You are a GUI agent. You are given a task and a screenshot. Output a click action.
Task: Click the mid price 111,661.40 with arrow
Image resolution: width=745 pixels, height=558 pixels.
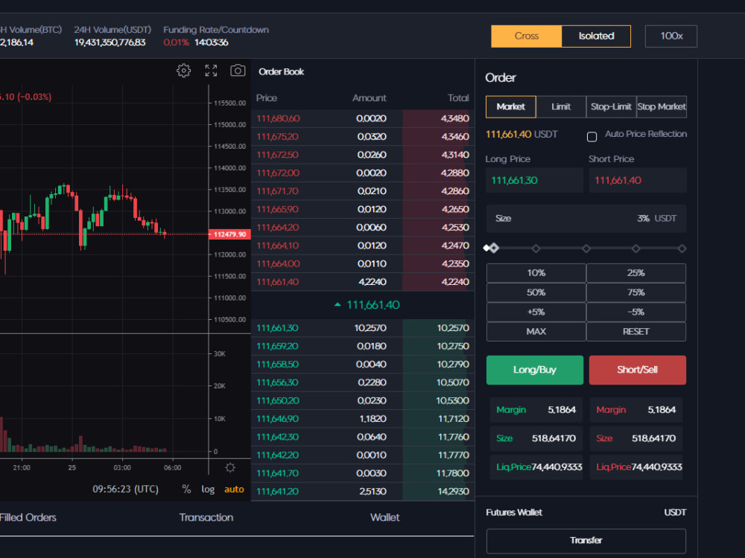click(367, 305)
